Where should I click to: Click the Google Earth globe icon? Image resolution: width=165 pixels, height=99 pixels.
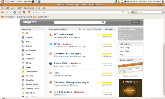tap(51, 63)
